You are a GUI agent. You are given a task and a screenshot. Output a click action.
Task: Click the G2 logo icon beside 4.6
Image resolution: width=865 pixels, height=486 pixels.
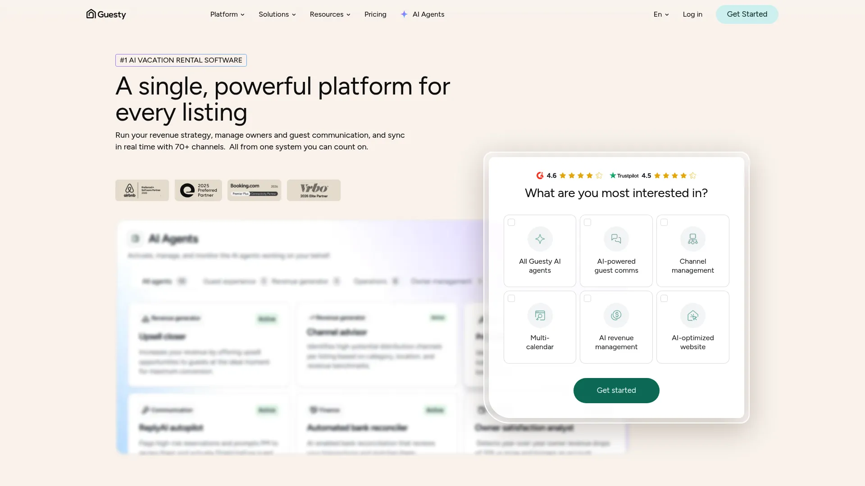point(540,175)
